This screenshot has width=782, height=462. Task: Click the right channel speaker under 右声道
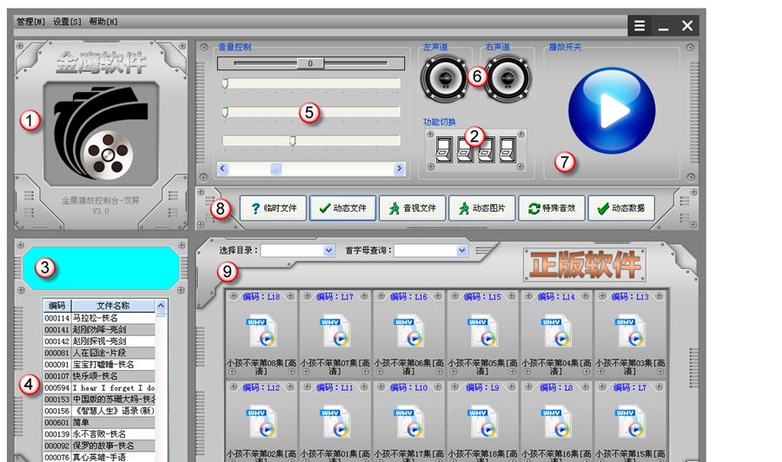pos(507,78)
